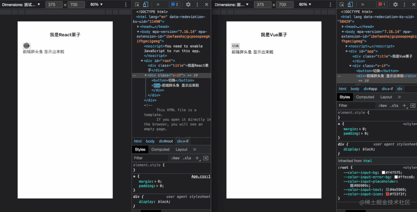Screen dimensions: 417x212
Task: Select div.v-if breadcrumb in Vue DevTools
Action: point(387,88)
